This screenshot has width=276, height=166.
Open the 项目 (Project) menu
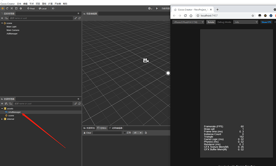38,4
